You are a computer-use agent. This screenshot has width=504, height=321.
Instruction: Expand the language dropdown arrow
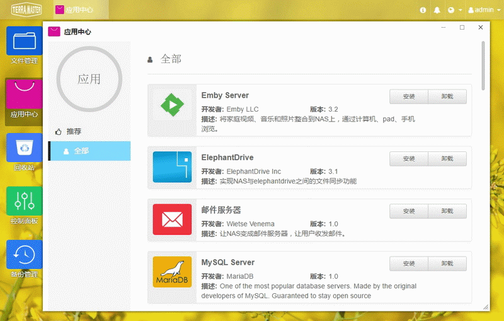pos(461,10)
